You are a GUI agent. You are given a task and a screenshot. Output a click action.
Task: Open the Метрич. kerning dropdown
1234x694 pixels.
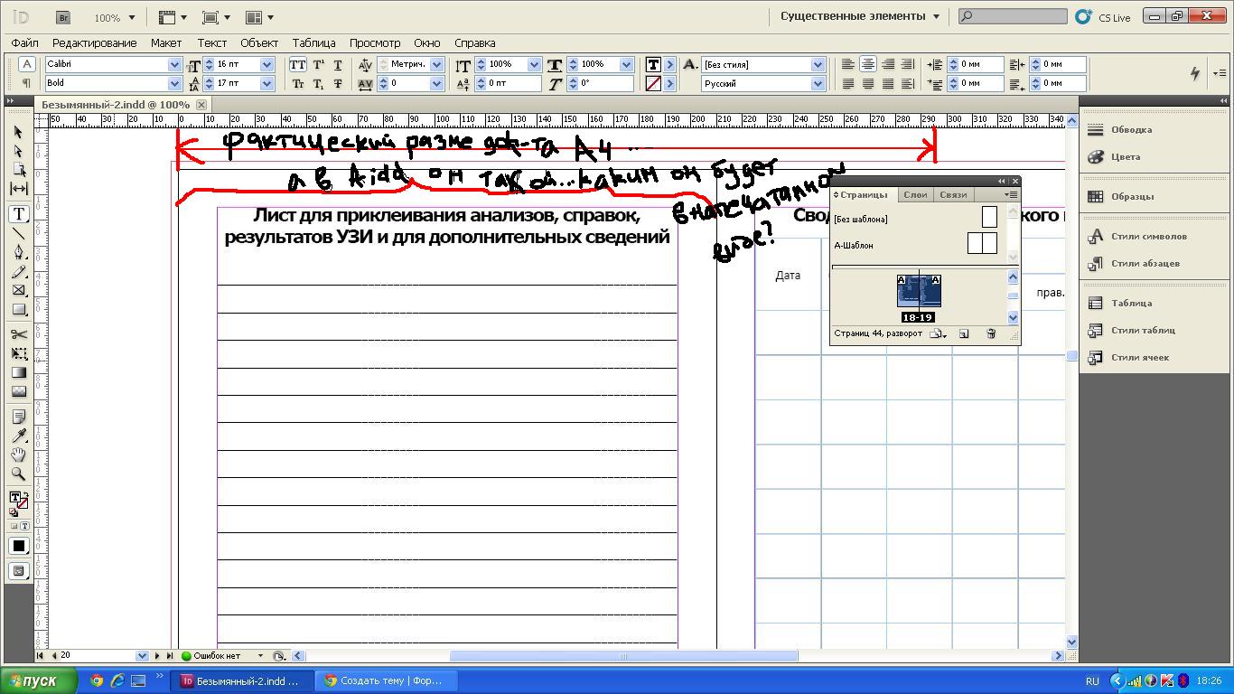pyautogui.click(x=436, y=64)
